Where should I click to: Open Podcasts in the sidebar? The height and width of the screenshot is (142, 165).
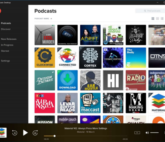[x=6, y=23]
